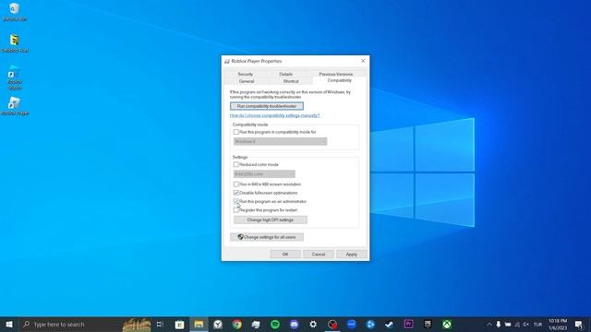Open the Previous Versions tab

point(335,74)
